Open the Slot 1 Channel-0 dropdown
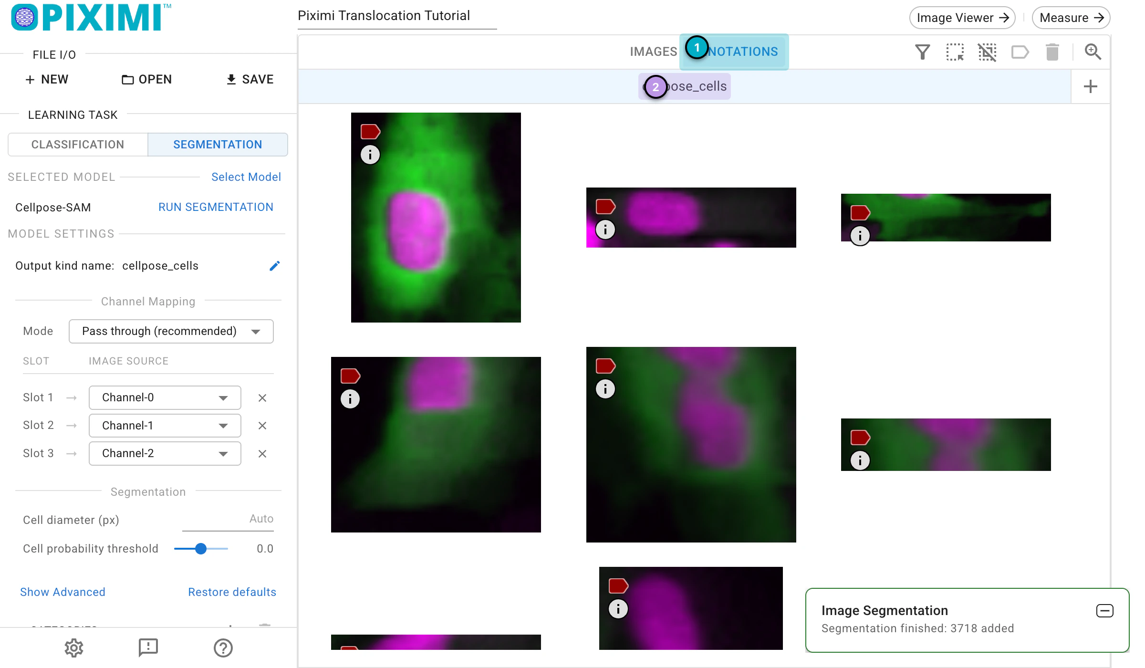This screenshot has width=1145, height=668. (165, 397)
